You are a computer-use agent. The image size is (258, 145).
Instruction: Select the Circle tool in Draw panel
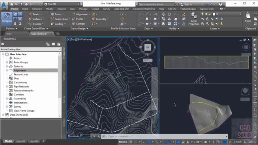point(147,19)
